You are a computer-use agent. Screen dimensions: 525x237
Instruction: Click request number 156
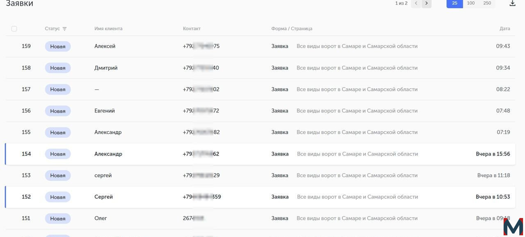pos(26,111)
